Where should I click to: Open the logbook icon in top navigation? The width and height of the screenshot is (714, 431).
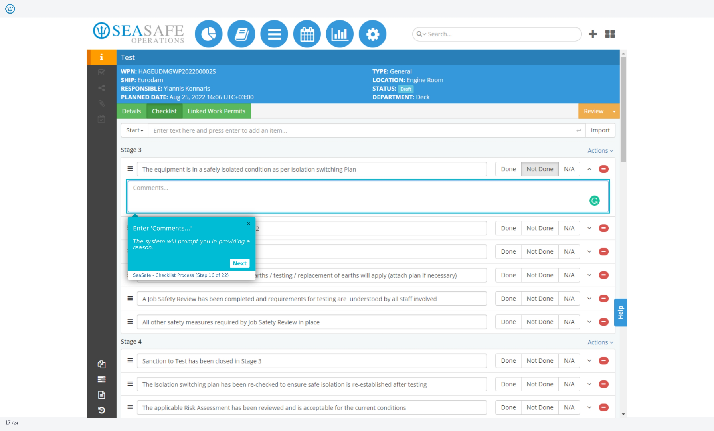click(241, 34)
